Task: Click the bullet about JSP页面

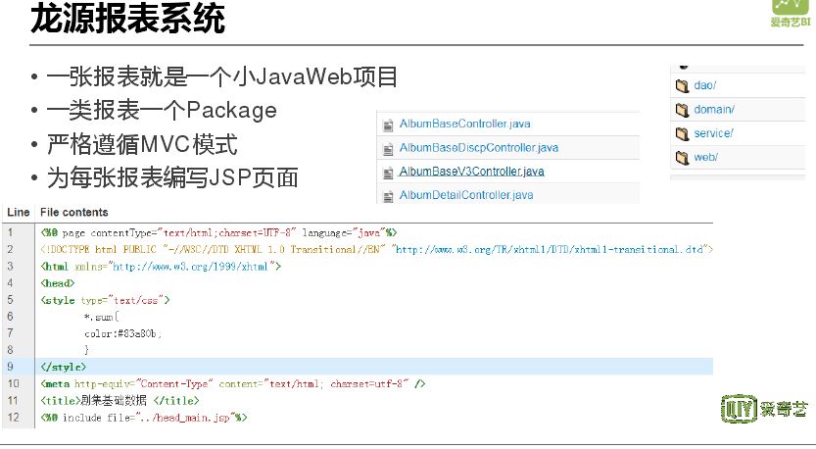Action: click(172, 177)
